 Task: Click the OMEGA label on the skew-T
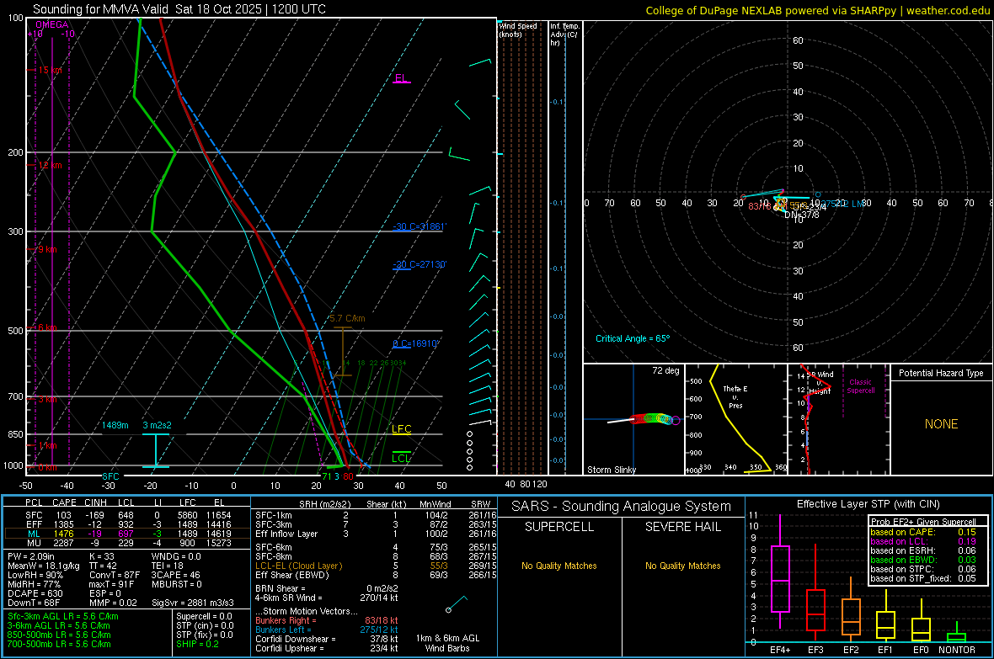52,24
